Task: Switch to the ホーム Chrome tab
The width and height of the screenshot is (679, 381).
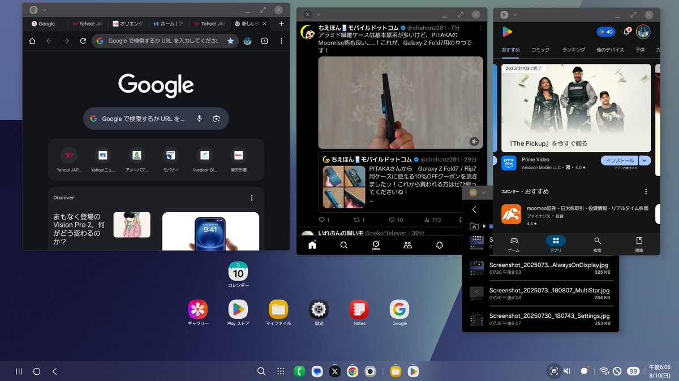Action: 169,24
